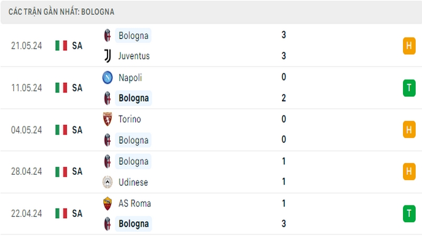Screen dimensions: 422x237
Task: Click the Bologna crest in the Juventus match
Action: [x=108, y=35]
